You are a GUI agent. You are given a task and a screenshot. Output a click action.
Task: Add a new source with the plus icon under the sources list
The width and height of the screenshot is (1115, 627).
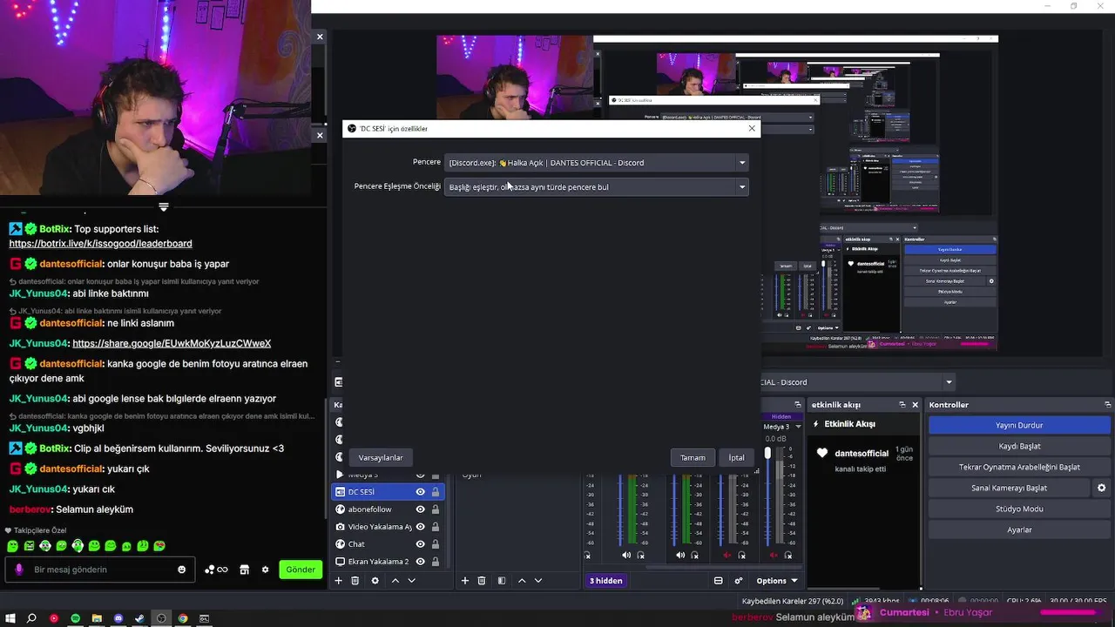coord(338,581)
